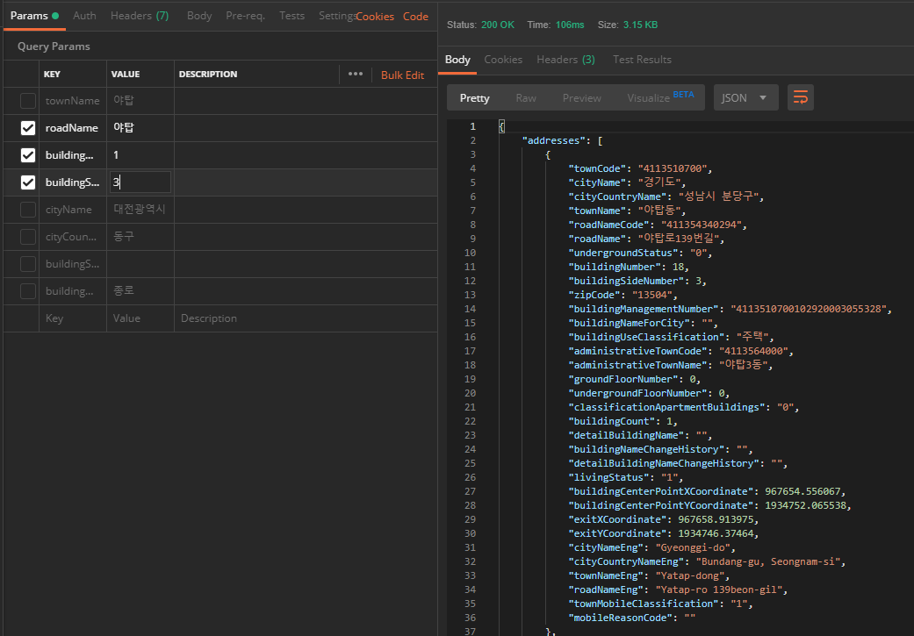
Task: Click the VALUE column header
Action: click(126, 74)
